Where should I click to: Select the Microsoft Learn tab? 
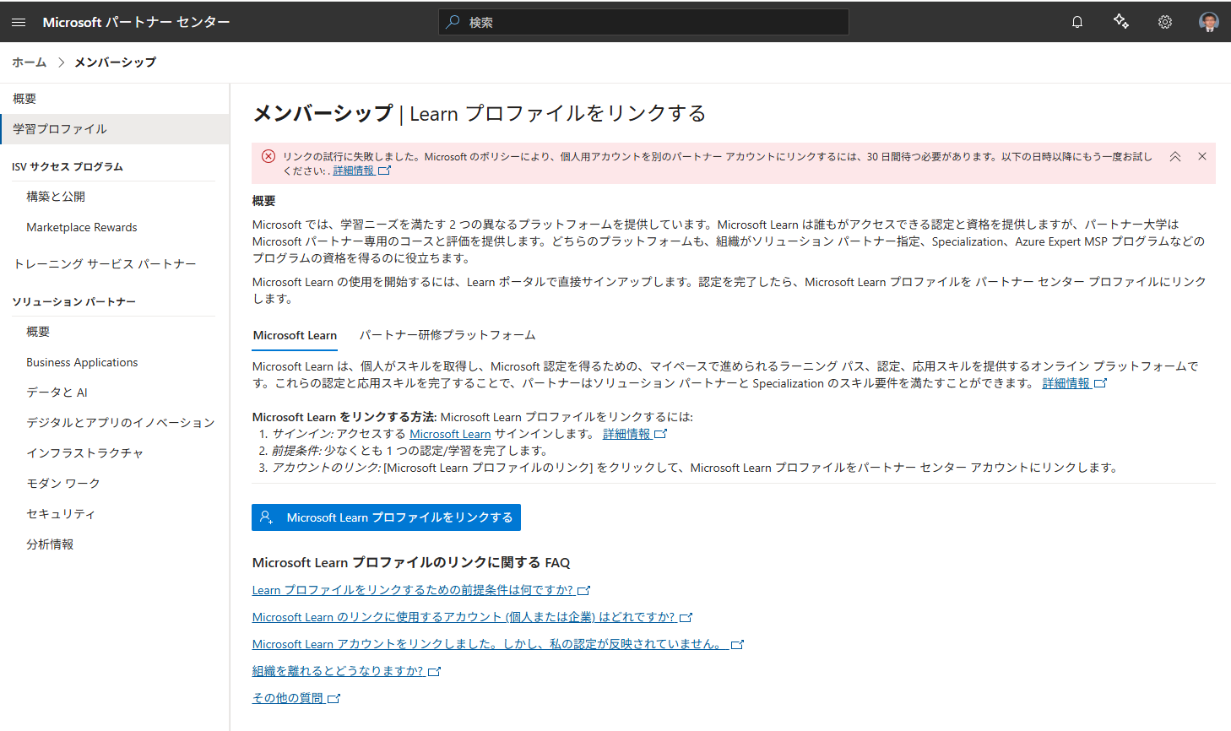[x=294, y=334]
